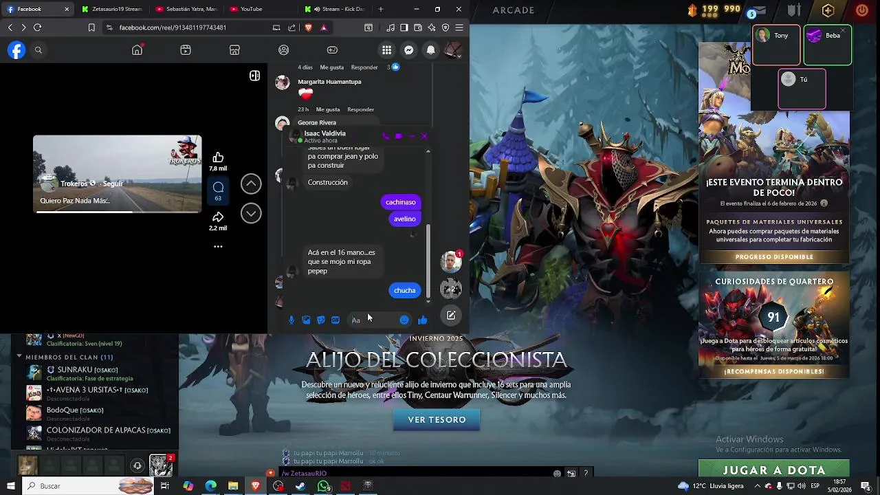Open the Windows Start menu
The image size is (880, 495).
(x=10, y=486)
